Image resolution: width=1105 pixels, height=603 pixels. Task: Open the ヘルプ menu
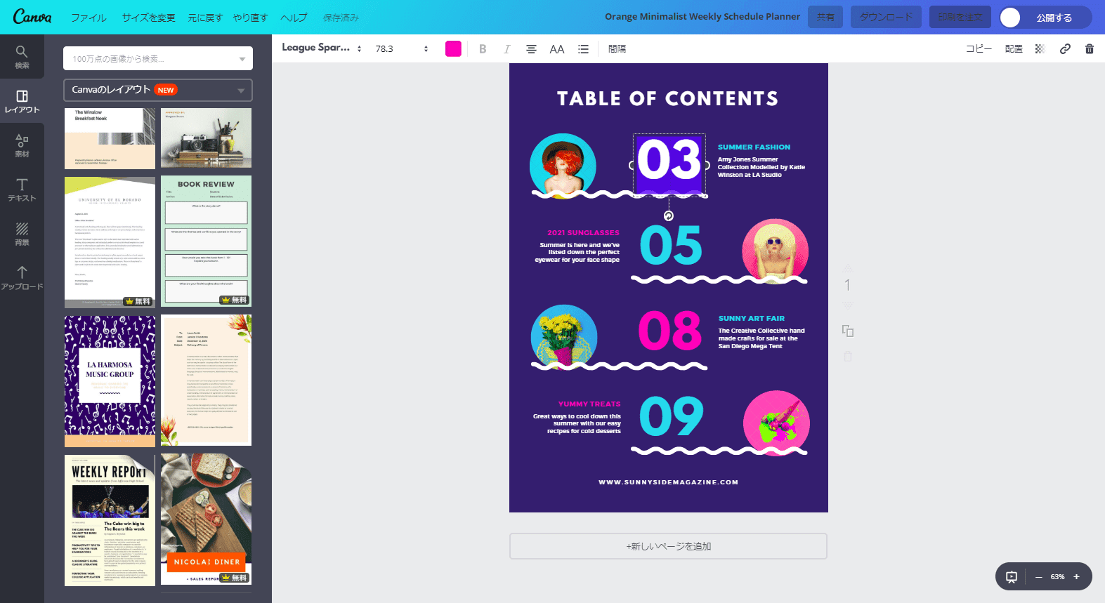(x=294, y=18)
